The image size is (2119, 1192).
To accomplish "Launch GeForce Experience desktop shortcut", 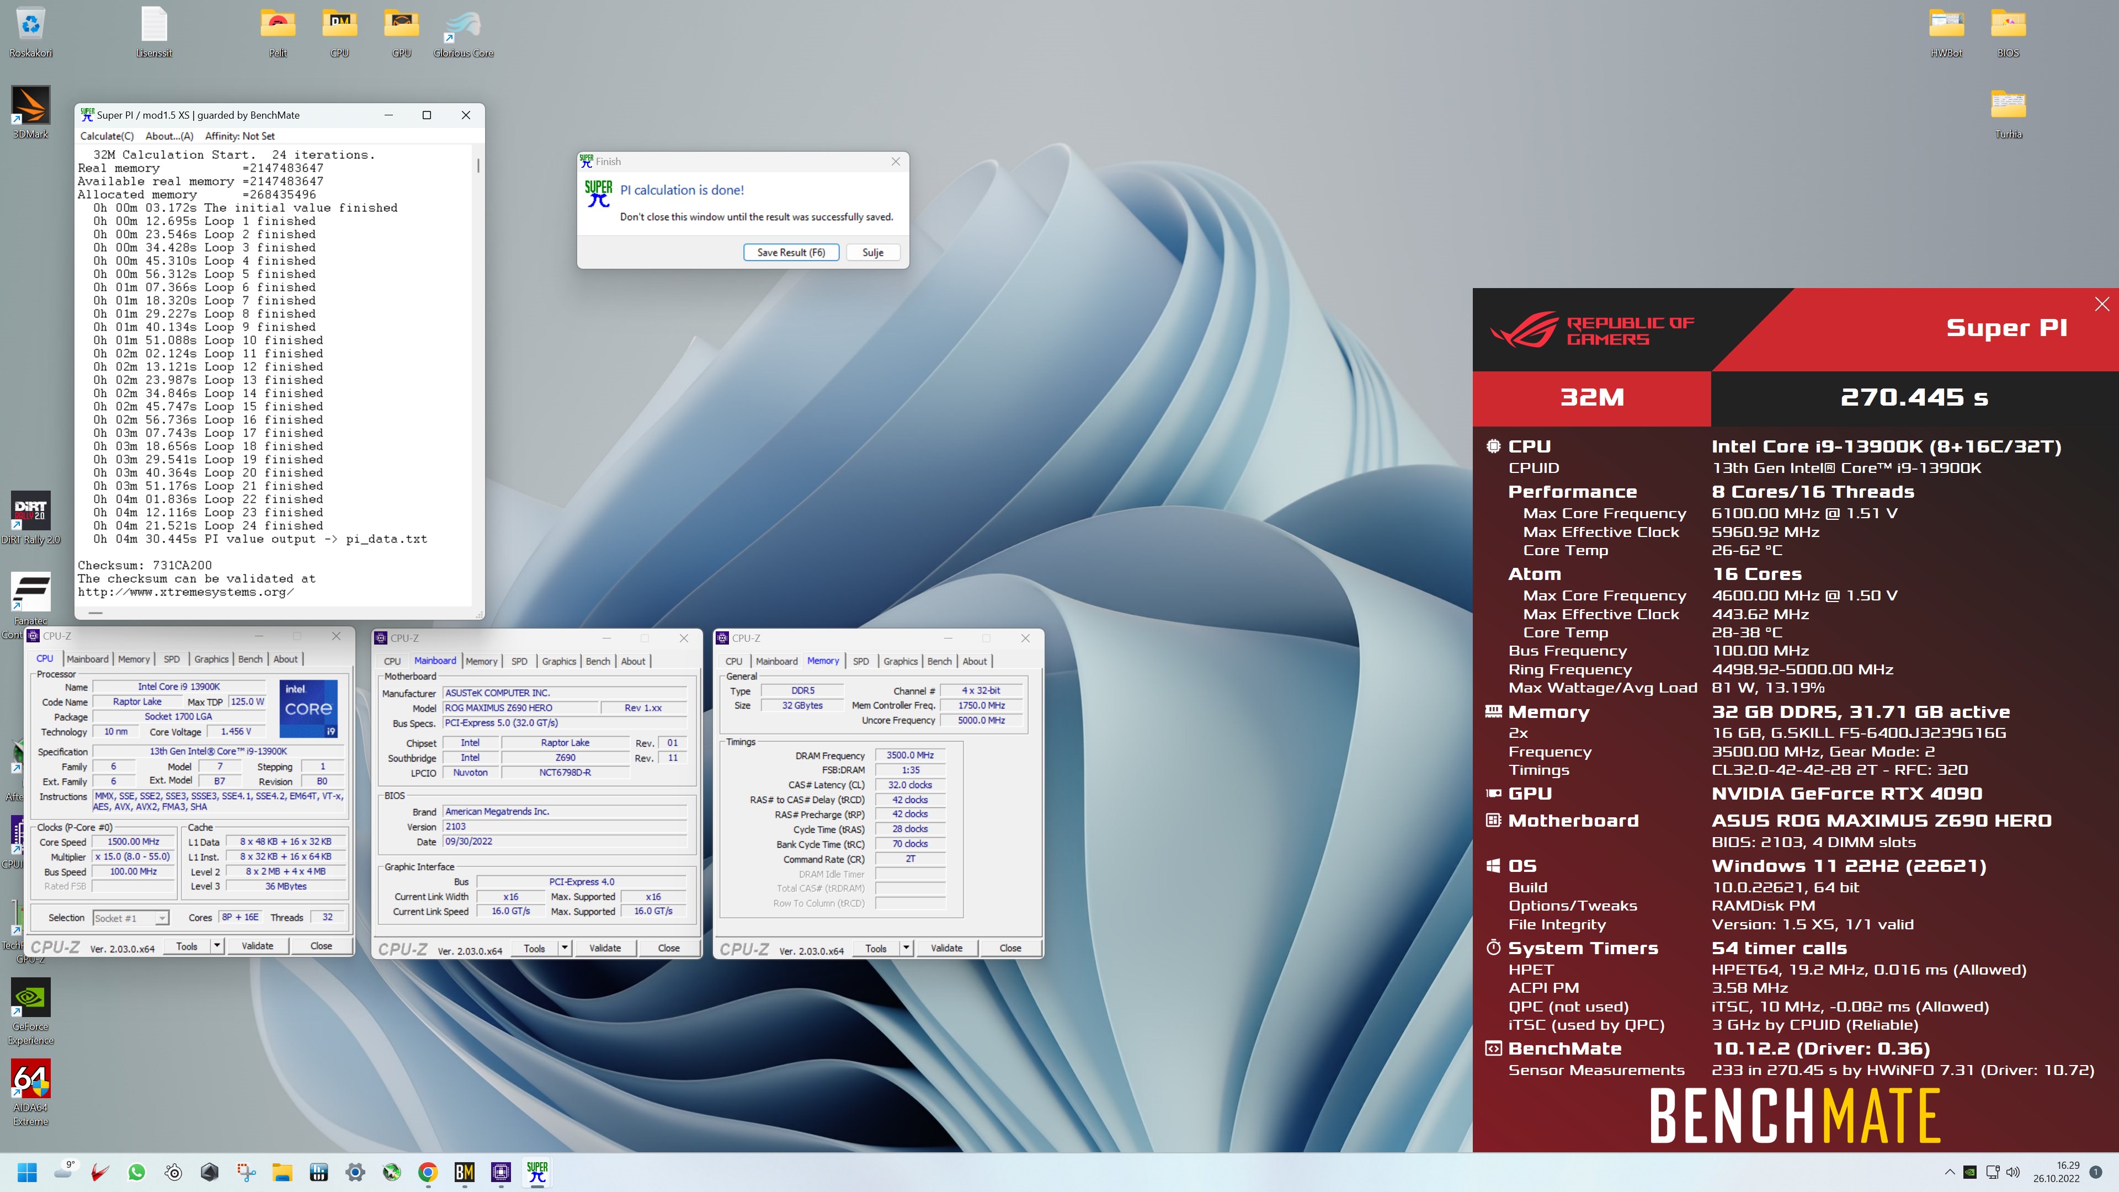I will click(x=30, y=1011).
